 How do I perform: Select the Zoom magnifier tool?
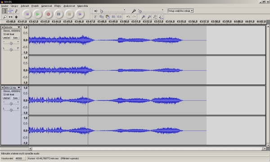tap(5, 17)
